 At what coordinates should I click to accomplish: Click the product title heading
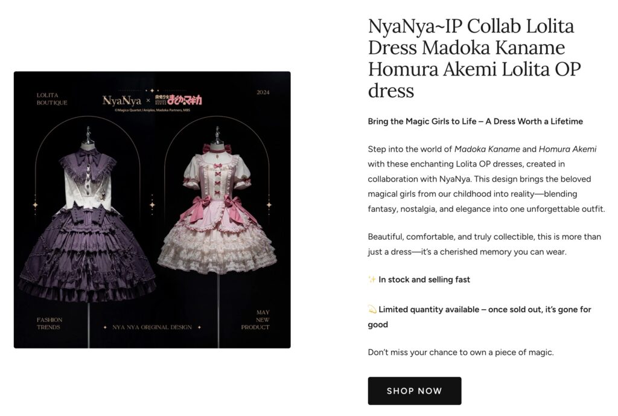pos(474,59)
